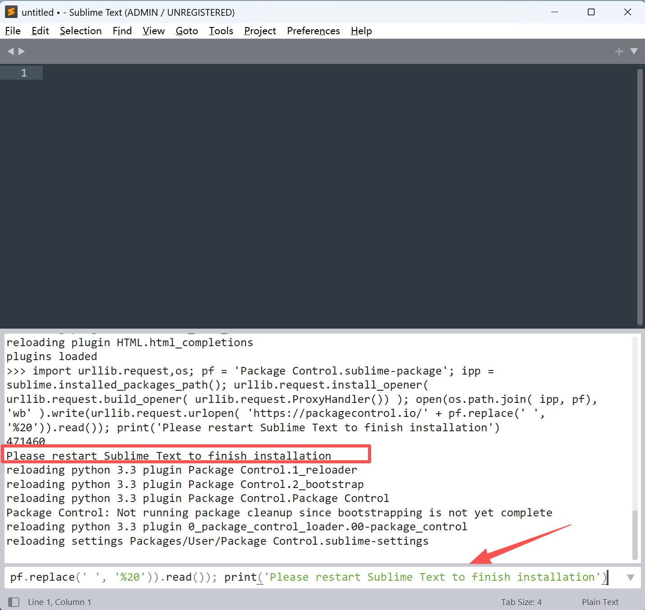Expand the console input history arrow

click(x=630, y=578)
